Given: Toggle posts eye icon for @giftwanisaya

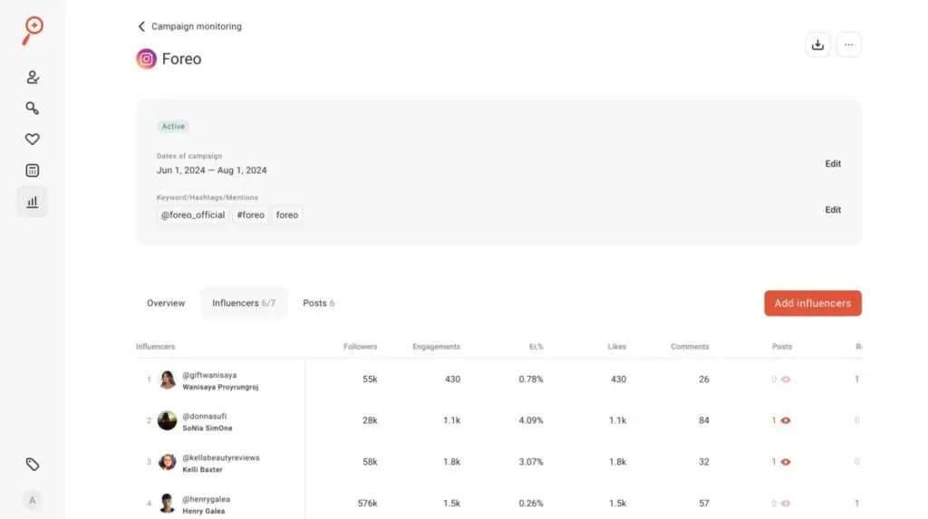Looking at the screenshot, I should point(786,380).
